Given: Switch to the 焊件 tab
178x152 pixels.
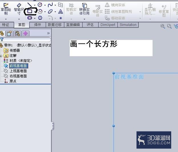Looking at the screenshot, I should click(x=37, y=25).
